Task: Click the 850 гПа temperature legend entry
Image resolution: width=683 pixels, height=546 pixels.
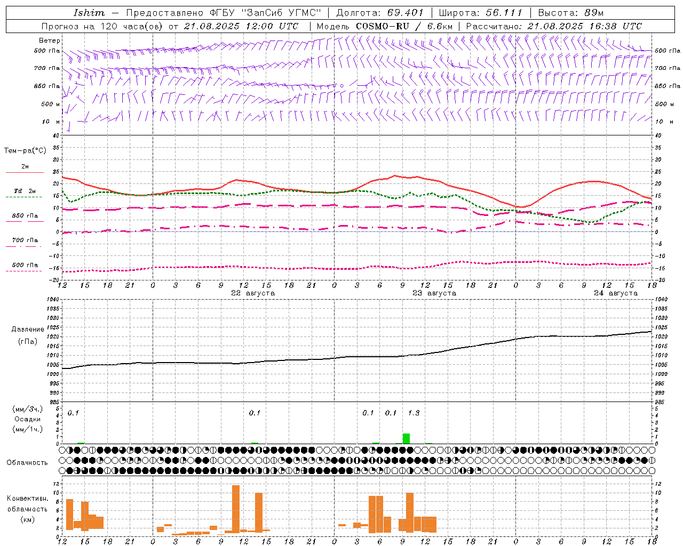Action: pyautogui.click(x=25, y=216)
